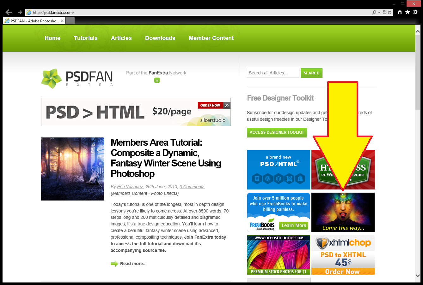423x285 pixels.
Task: Close the PSDFAN browser tab
Action: click(x=62, y=21)
